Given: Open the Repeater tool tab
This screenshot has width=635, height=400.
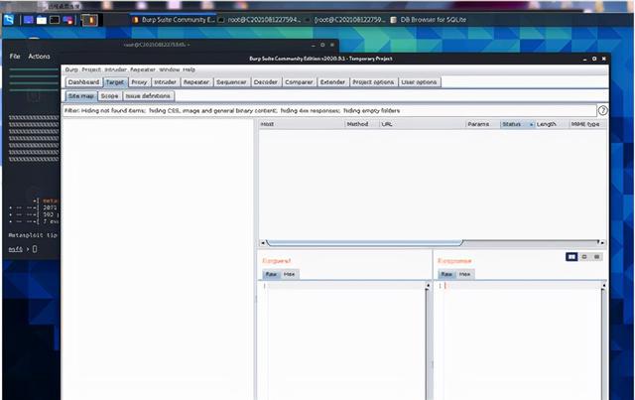Looking at the screenshot, I should pos(196,82).
